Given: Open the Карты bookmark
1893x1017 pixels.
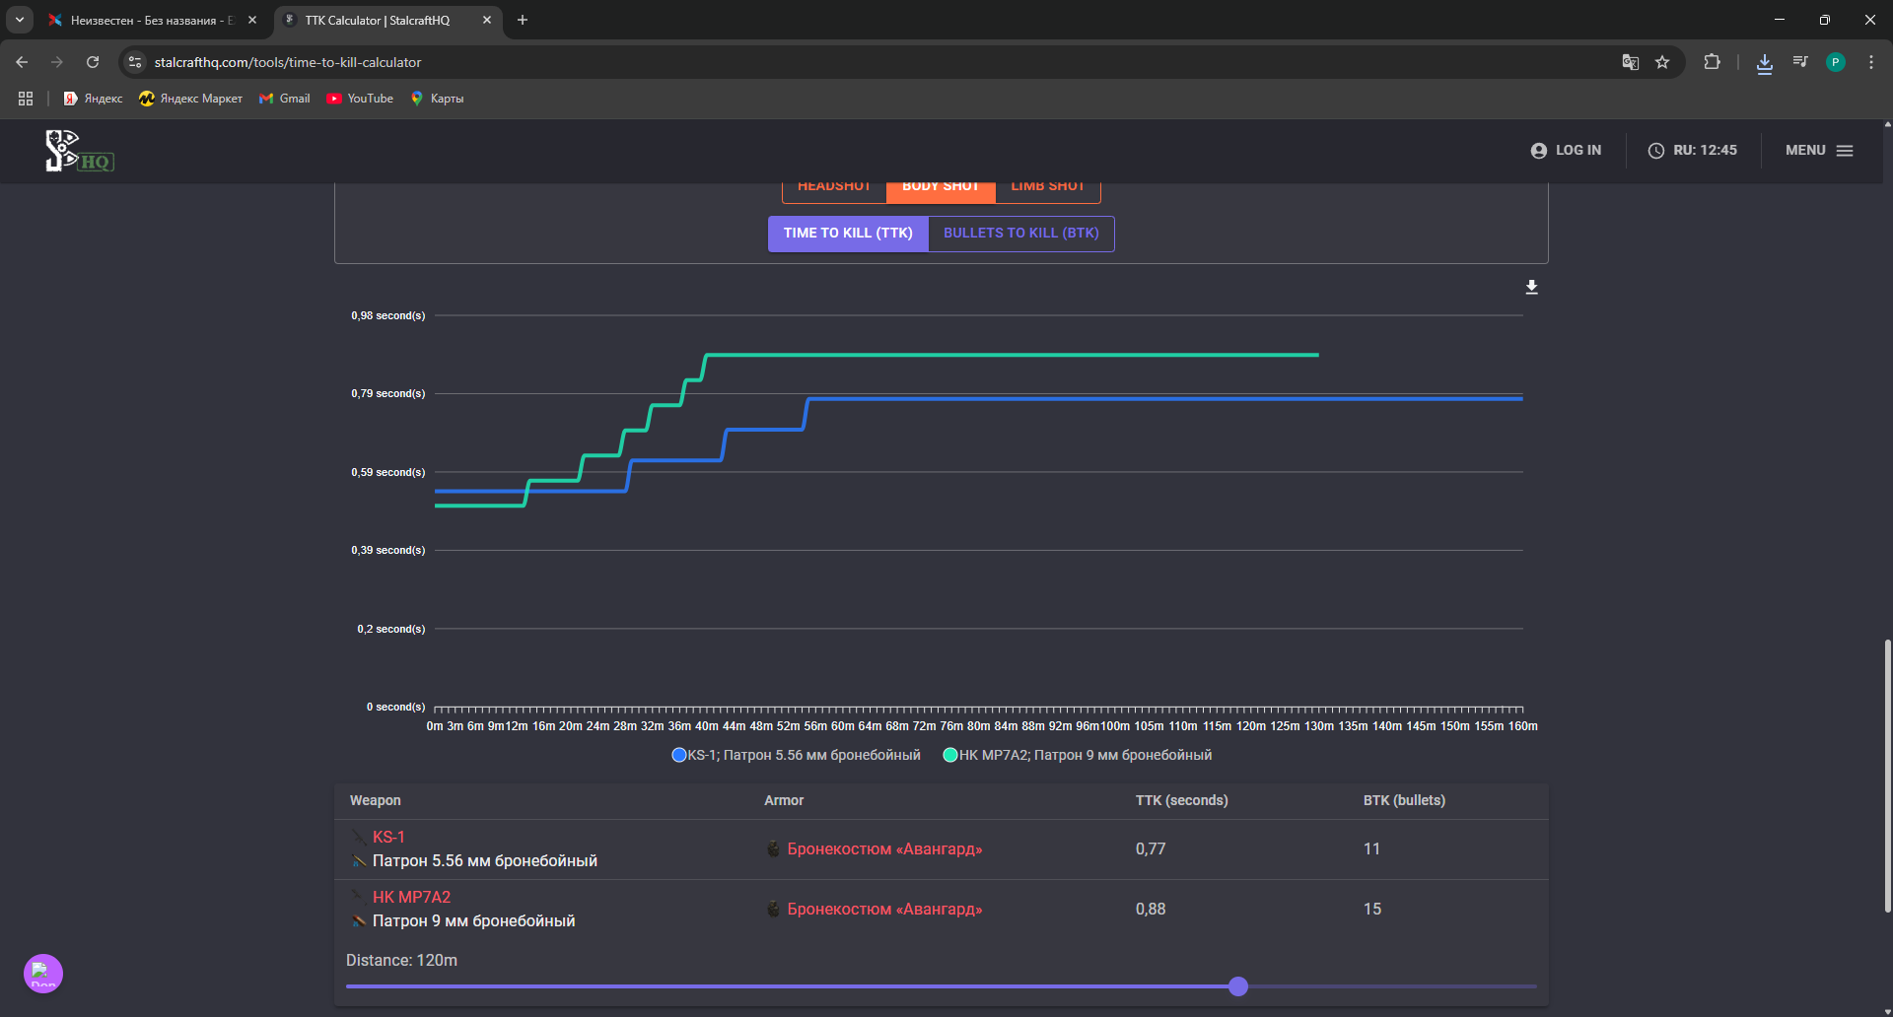Looking at the screenshot, I should click(x=437, y=99).
